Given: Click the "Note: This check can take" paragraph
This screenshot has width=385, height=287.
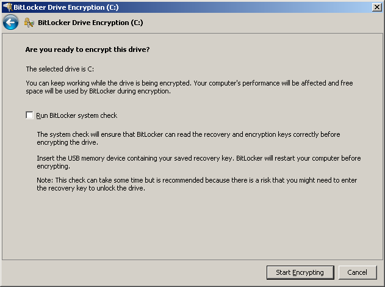Looking at the screenshot, I should pyautogui.click(x=196, y=184).
